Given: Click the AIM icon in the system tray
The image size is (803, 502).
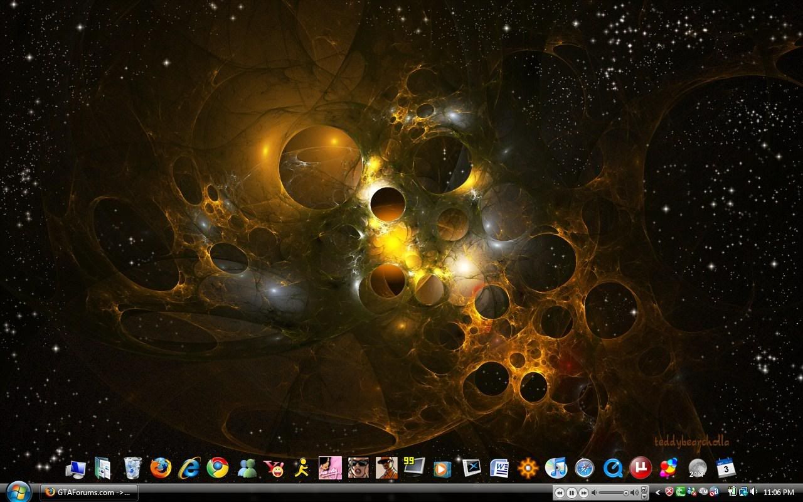Looking at the screenshot, I should (x=703, y=492).
